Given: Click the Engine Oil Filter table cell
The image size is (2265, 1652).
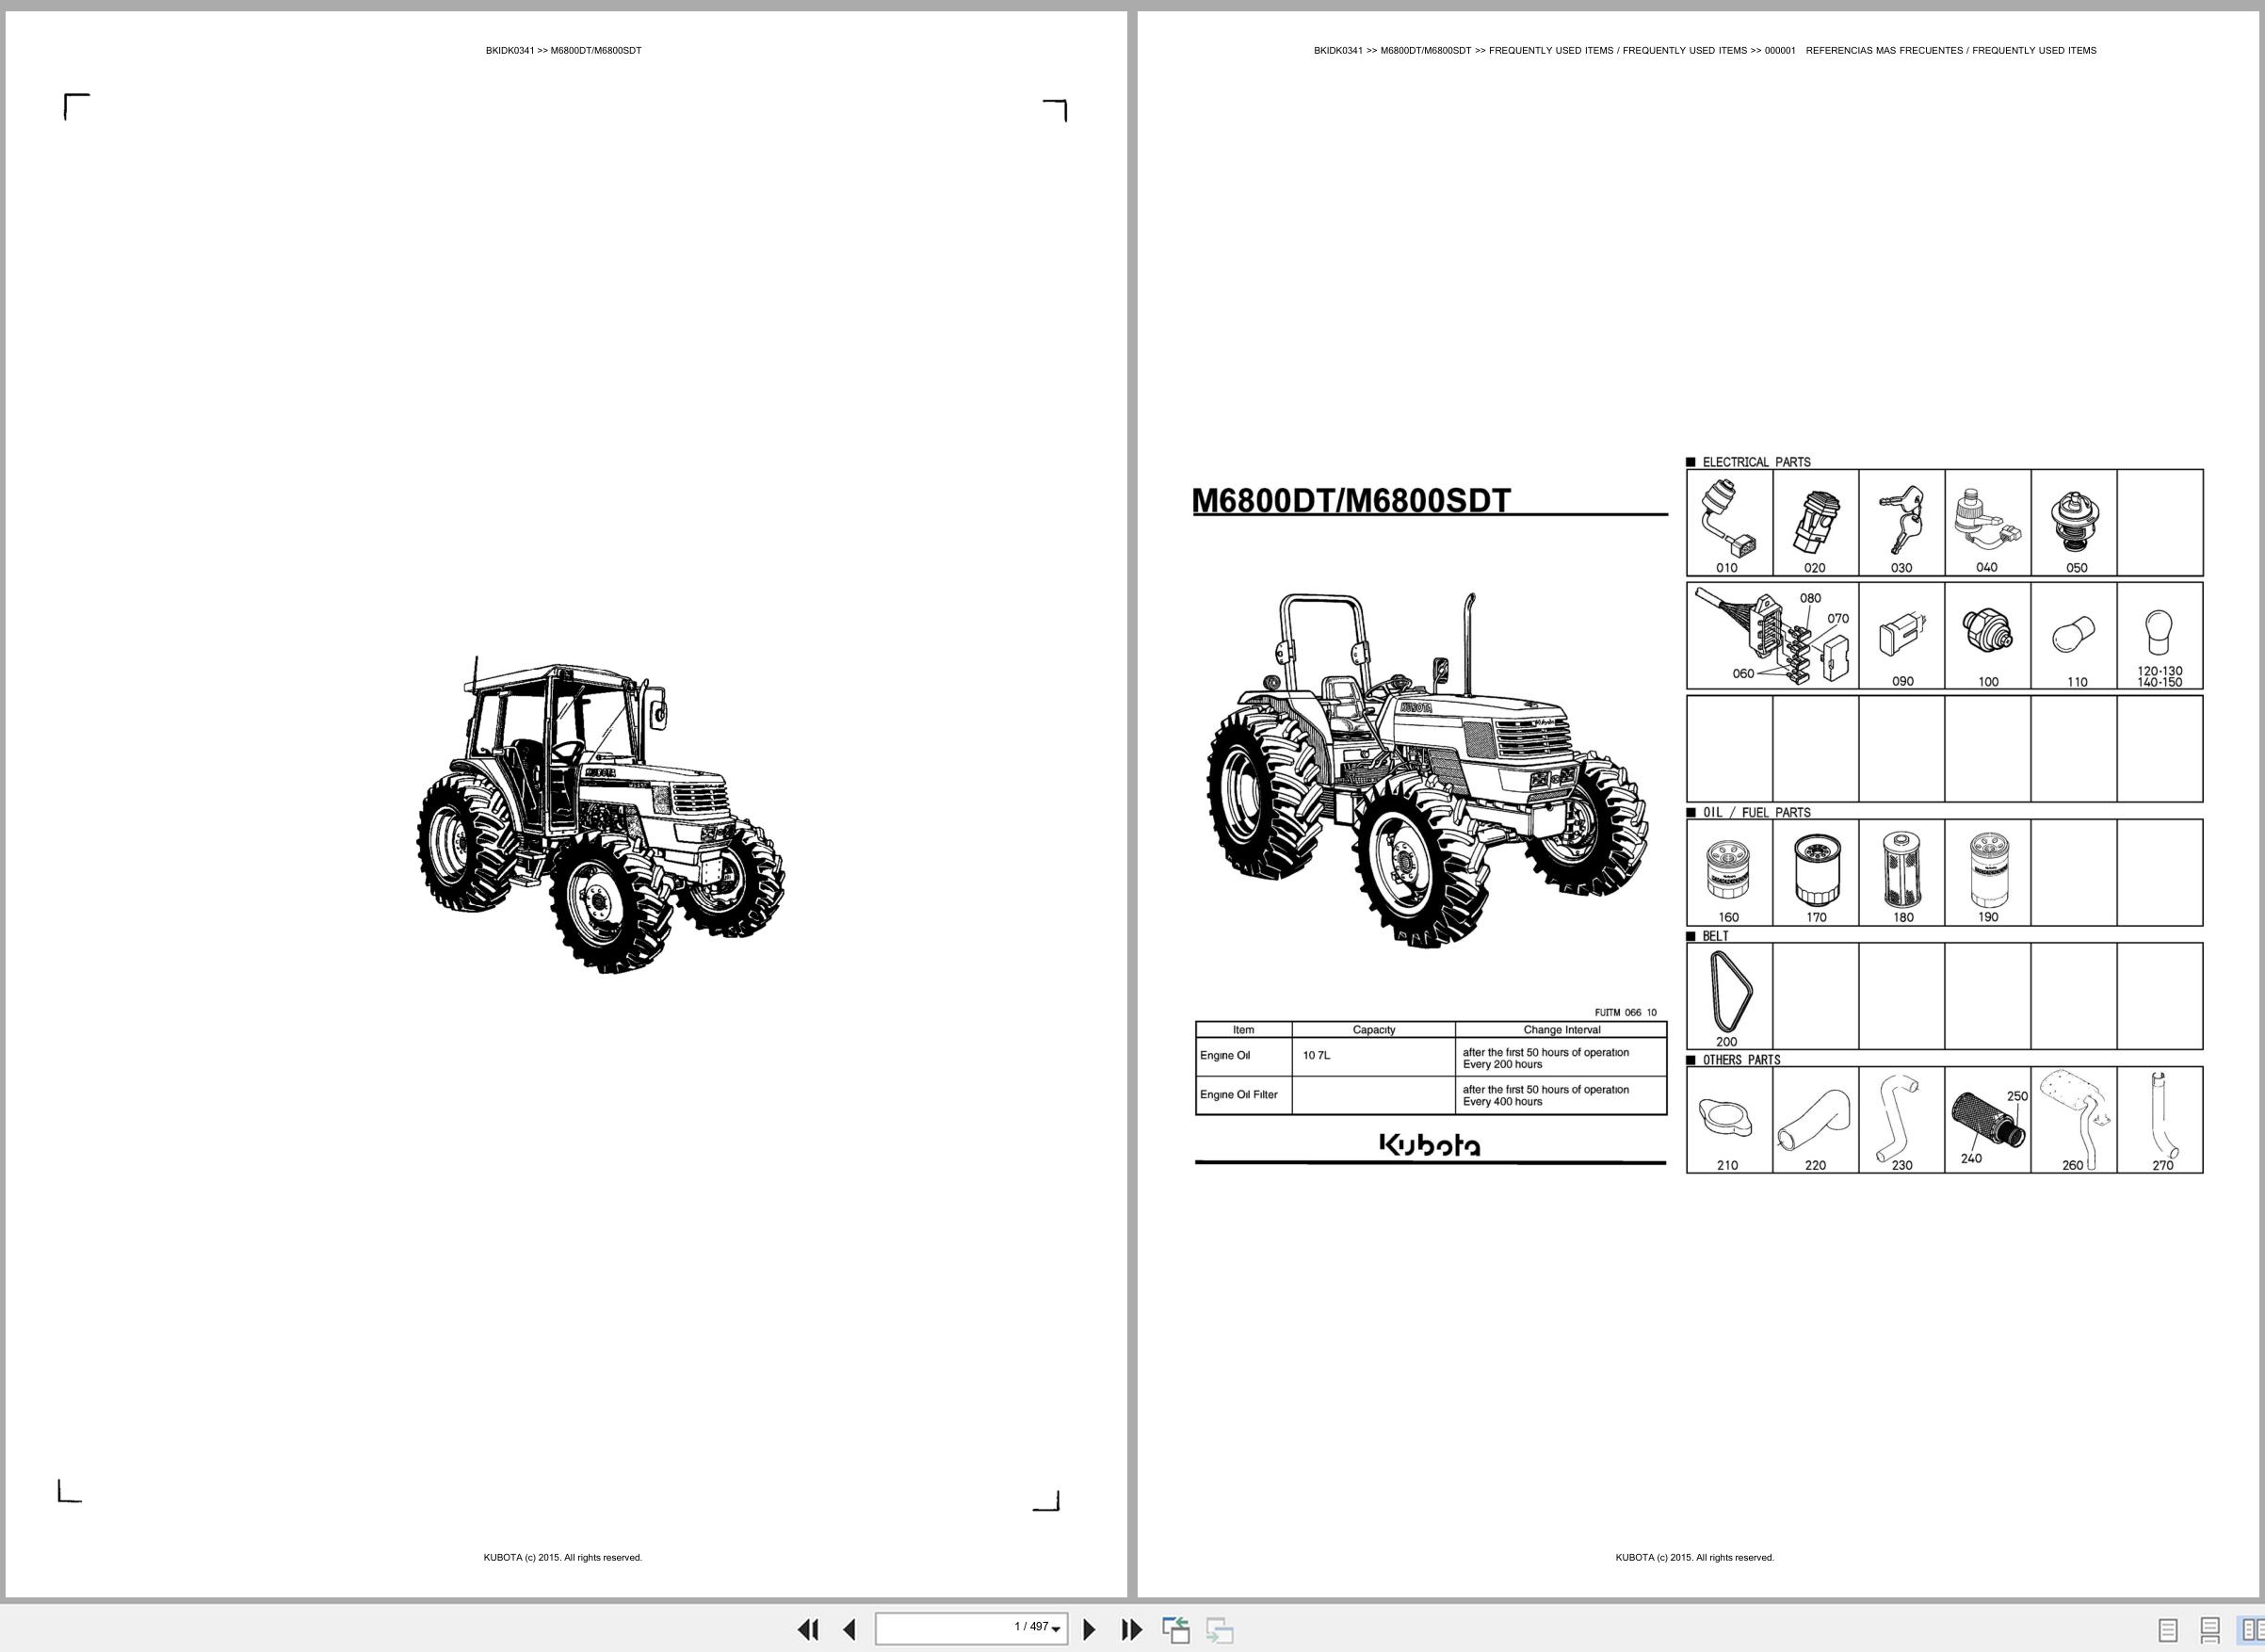Looking at the screenshot, I should 1243,1095.
